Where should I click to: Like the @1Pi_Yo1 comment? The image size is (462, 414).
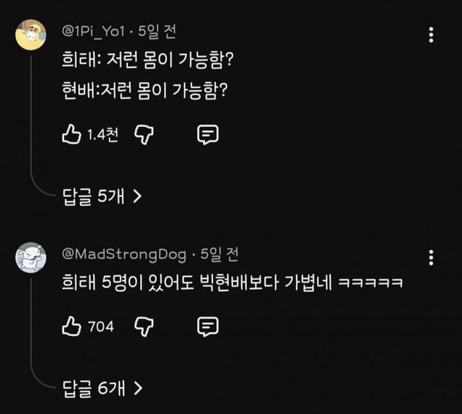click(x=71, y=134)
